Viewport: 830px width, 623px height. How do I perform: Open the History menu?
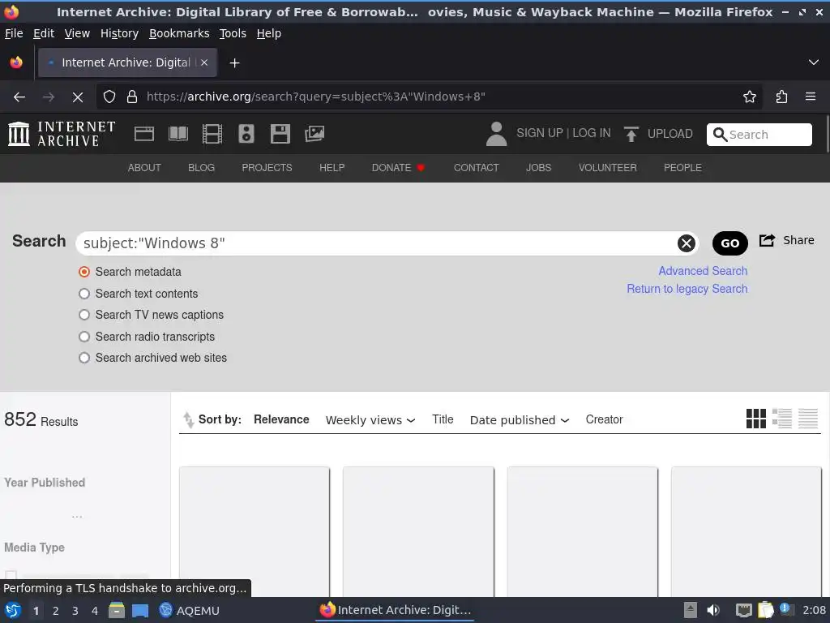click(x=120, y=33)
